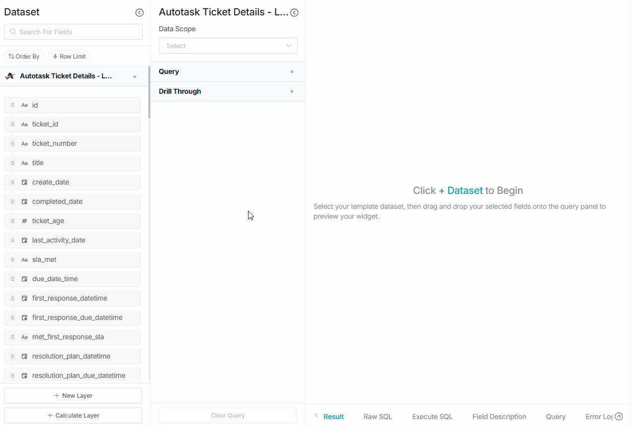This screenshot has height=427, width=631.
Task: Click the number icon beside ticket_age
Action: tap(24, 221)
